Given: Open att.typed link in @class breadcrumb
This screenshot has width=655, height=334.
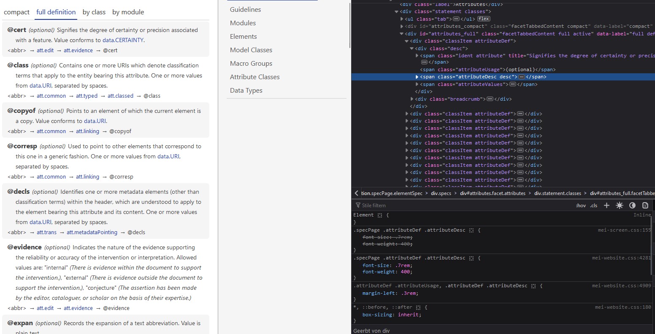Looking at the screenshot, I should click(x=87, y=96).
